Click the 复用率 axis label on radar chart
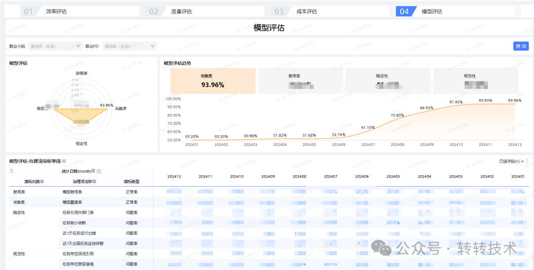Screen dimensions: 534x270 (82, 73)
